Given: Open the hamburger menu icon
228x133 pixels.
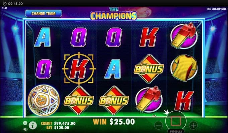Looking at the screenshot, I should 25,123.
